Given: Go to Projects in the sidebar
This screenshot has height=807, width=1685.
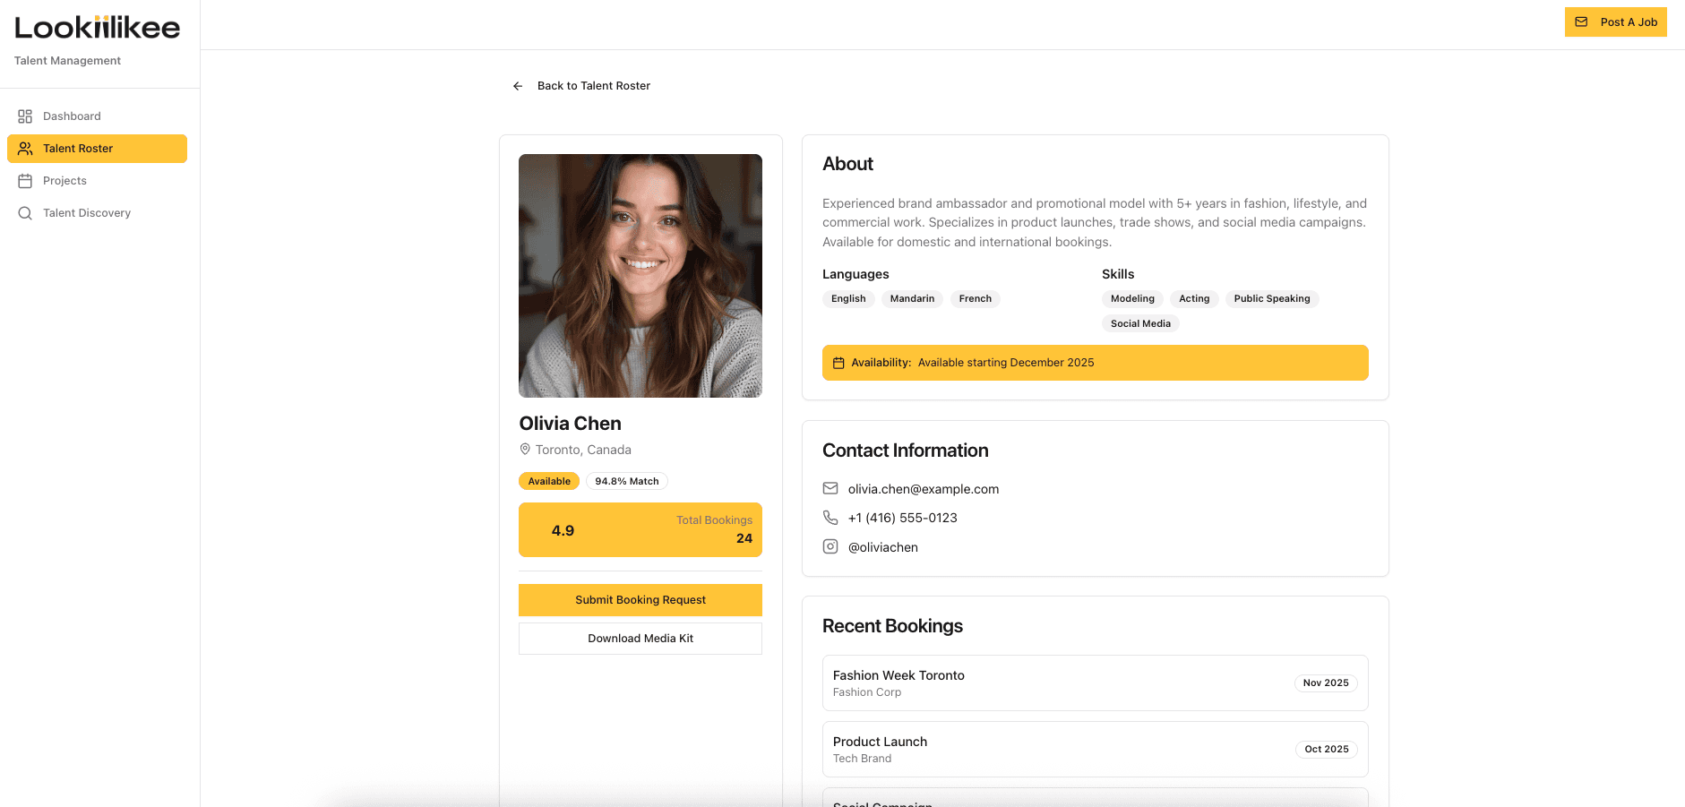Looking at the screenshot, I should 97,181.
